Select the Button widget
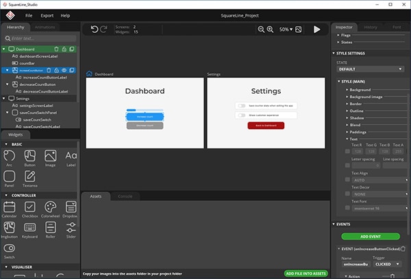The image size is (411, 279). pyautogui.click(x=30, y=158)
